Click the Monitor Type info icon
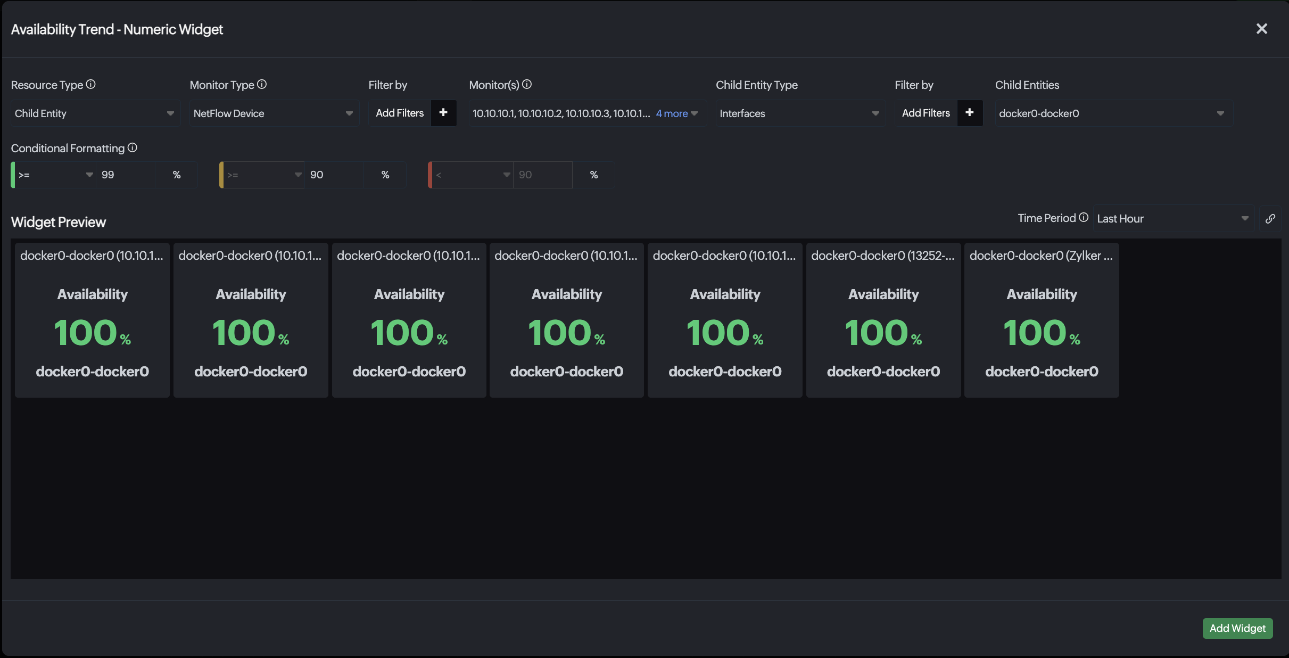1289x658 pixels. click(x=262, y=84)
